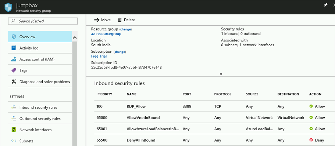Image resolution: width=335 pixels, height=146 pixels.
Task: Open Network interfaces settings
Action: 40,130
